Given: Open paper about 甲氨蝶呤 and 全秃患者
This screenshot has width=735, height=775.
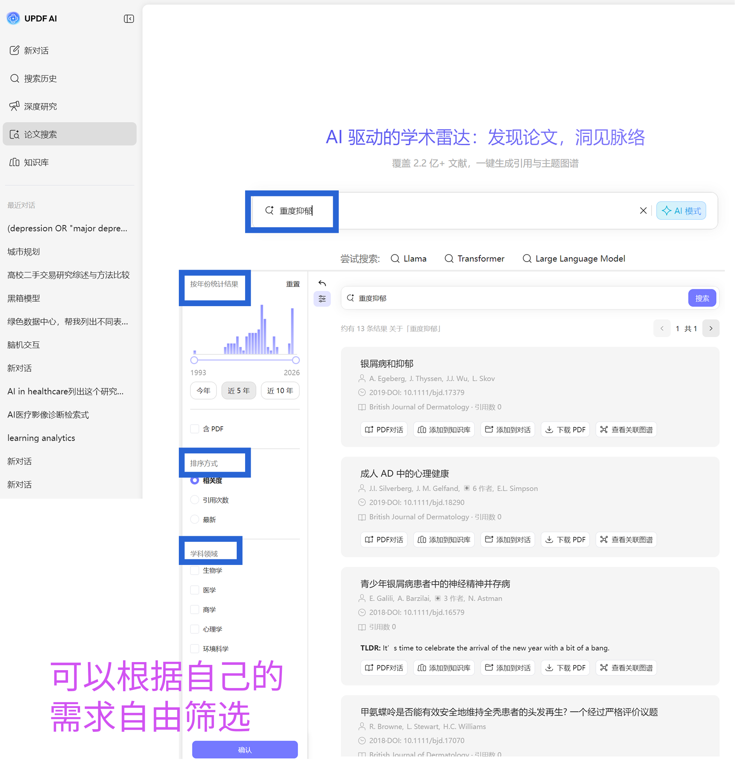Looking at the screenshot, I should click(x=509, y=712).
